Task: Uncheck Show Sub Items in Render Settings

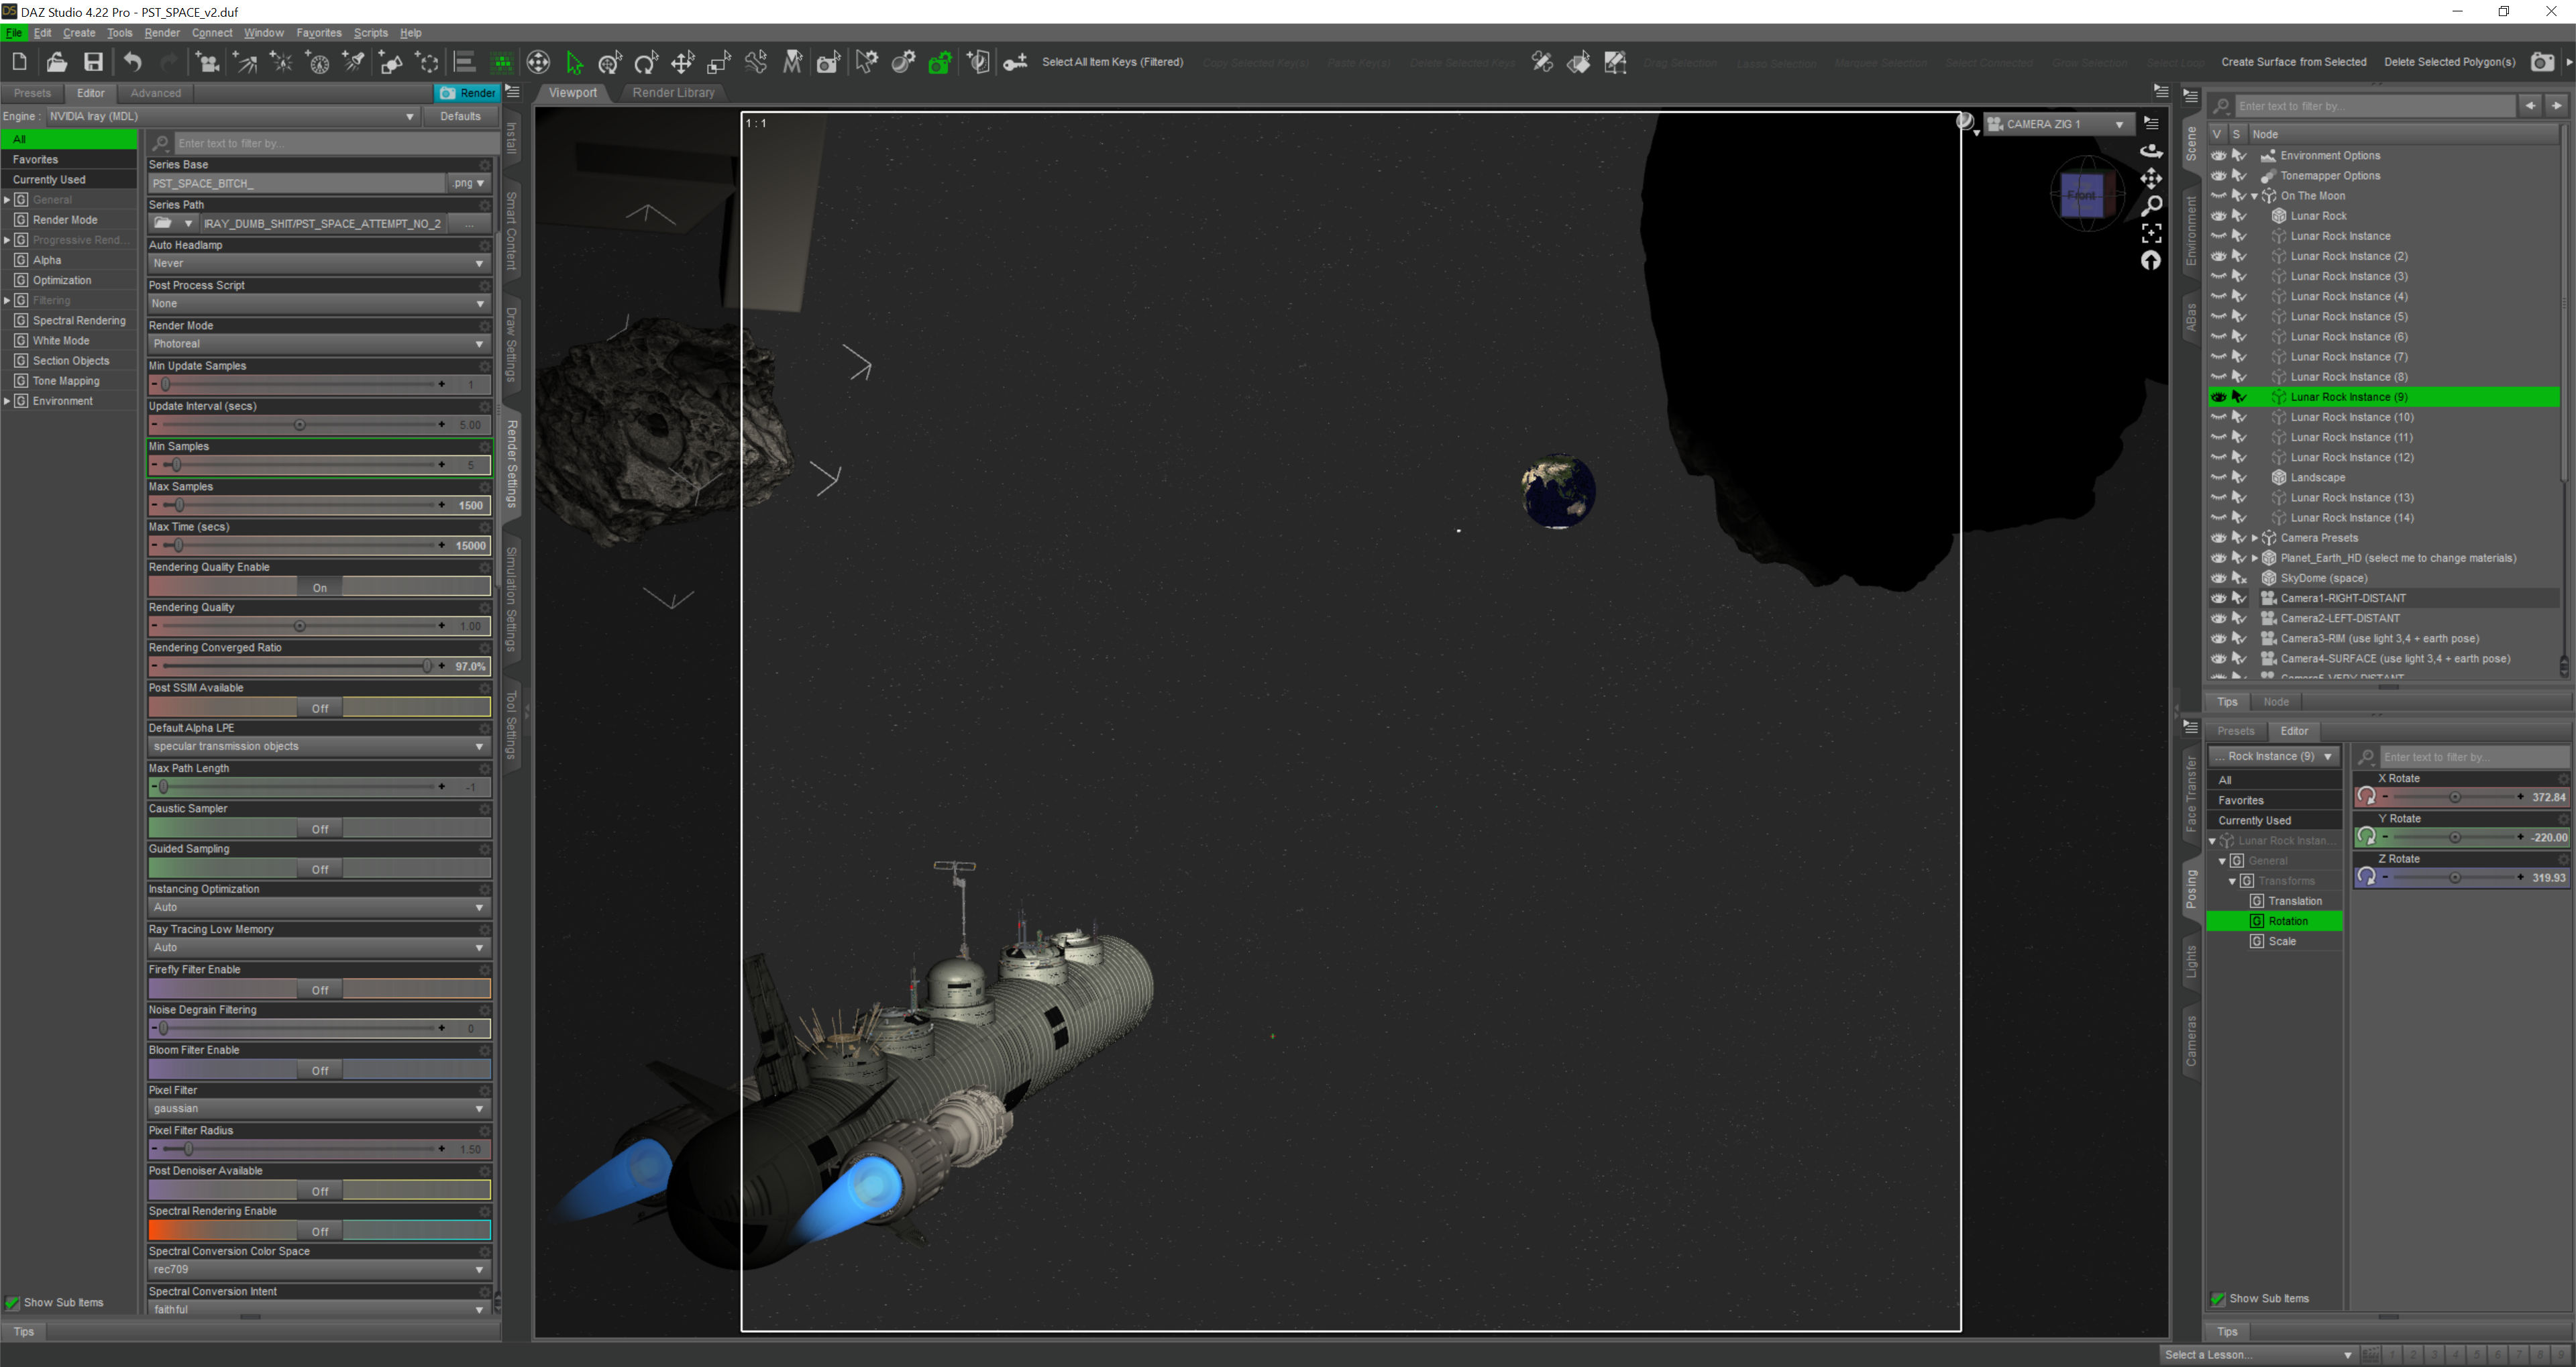Action: (12, 1303)
